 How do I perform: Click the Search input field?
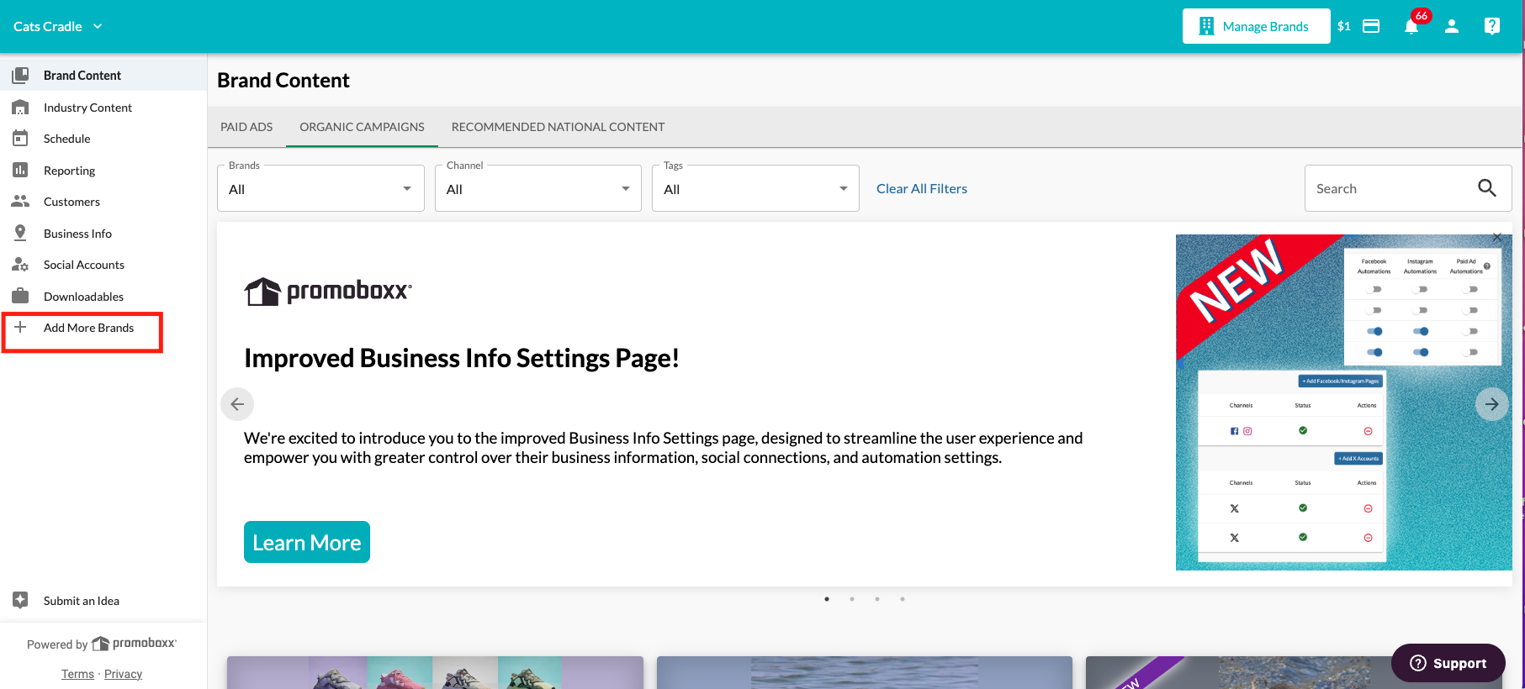tap(1388, 189)
